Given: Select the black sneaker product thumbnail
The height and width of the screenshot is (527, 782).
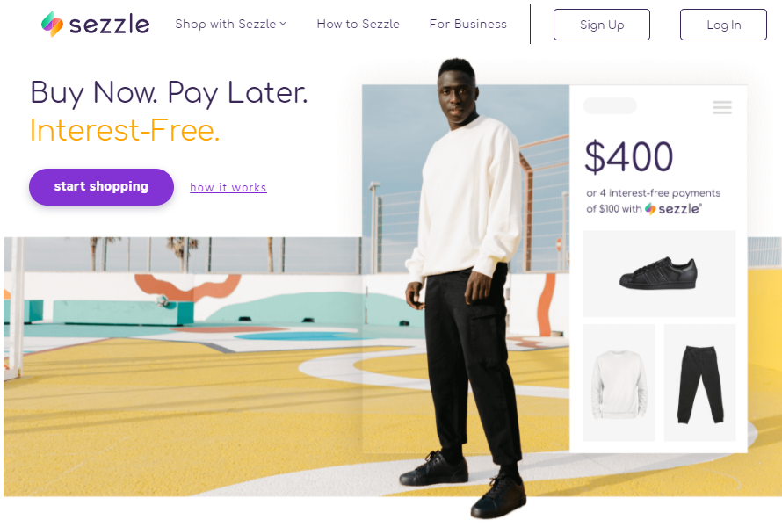Looking at the screenshot, I should click(x=659, y=273).
